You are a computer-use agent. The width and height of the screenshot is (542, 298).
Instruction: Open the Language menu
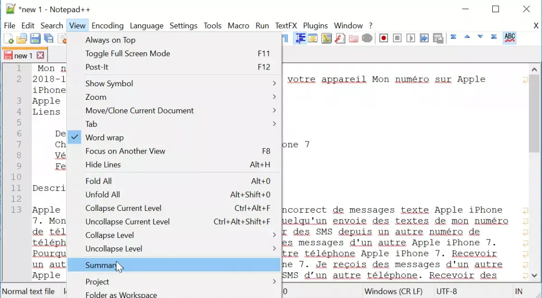pyautogui.click(x=147, y=26)
